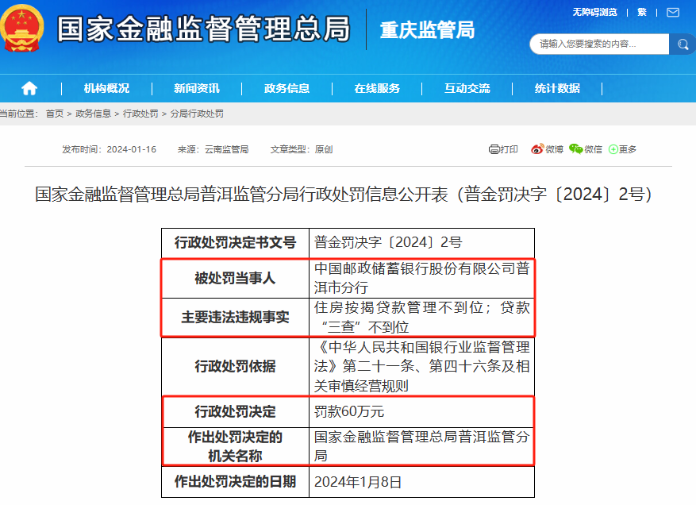This screenshot has width=696, height=505.
Task: Click the national emblem logo
Action: pyautogui.click(x=21, y=28)
